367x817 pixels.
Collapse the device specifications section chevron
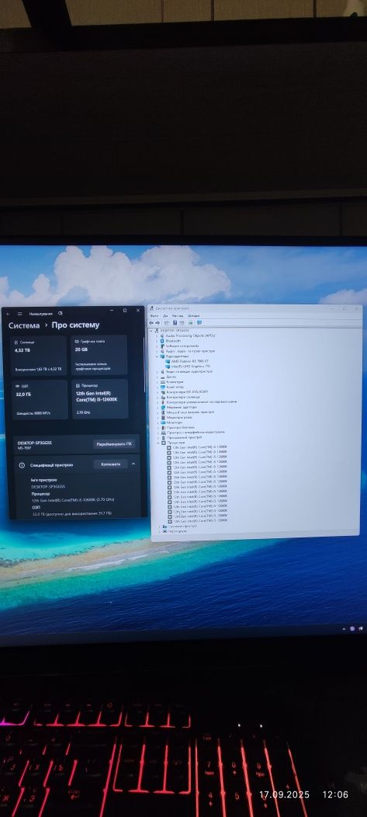133,464
